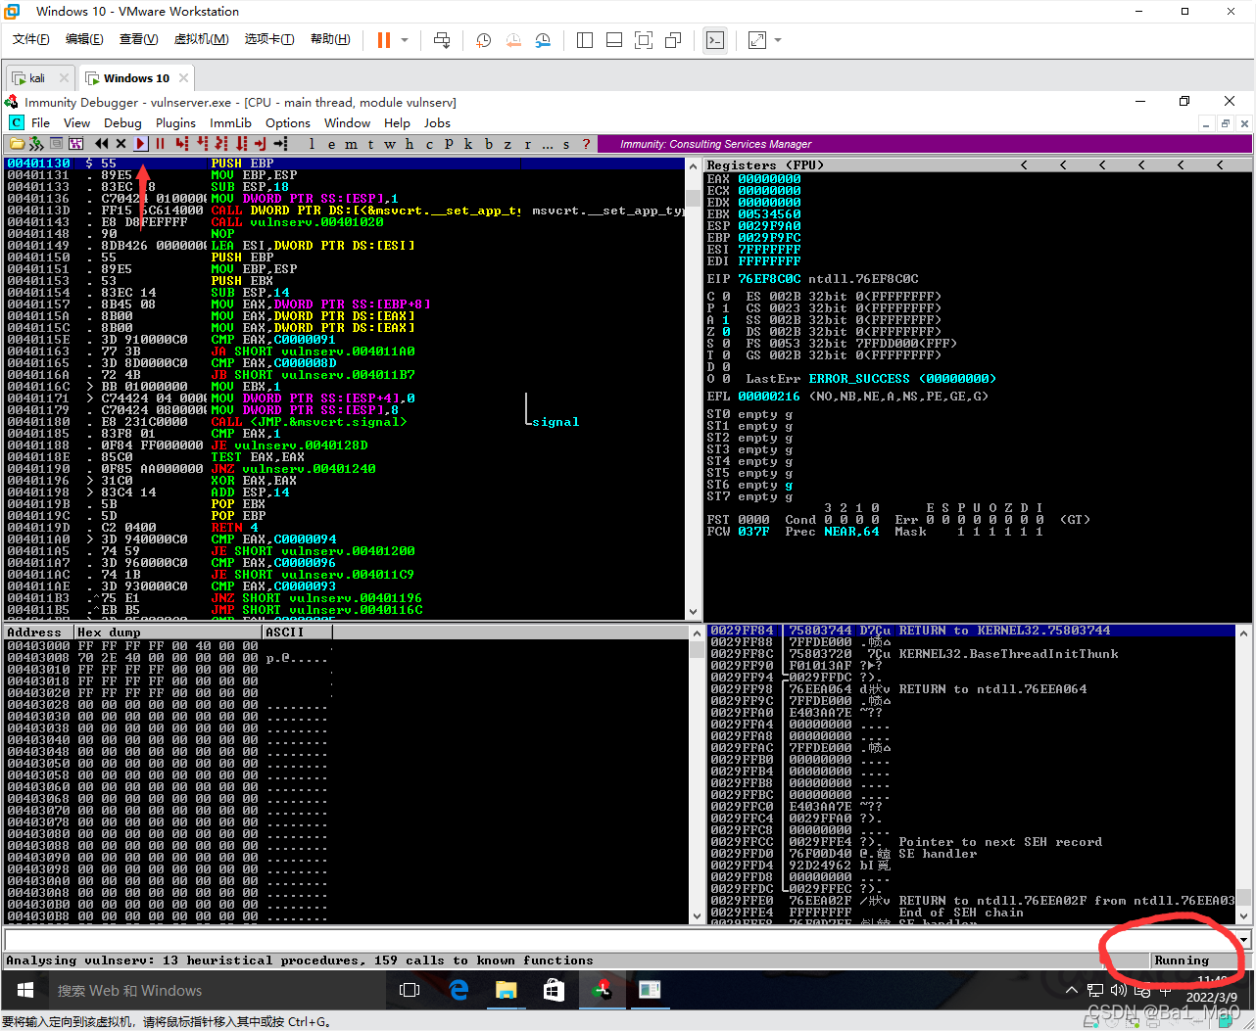Open Executable modules with 'e' button
The width and height of the screenshot is (1256, 1031).
click(x=331, y=144)
